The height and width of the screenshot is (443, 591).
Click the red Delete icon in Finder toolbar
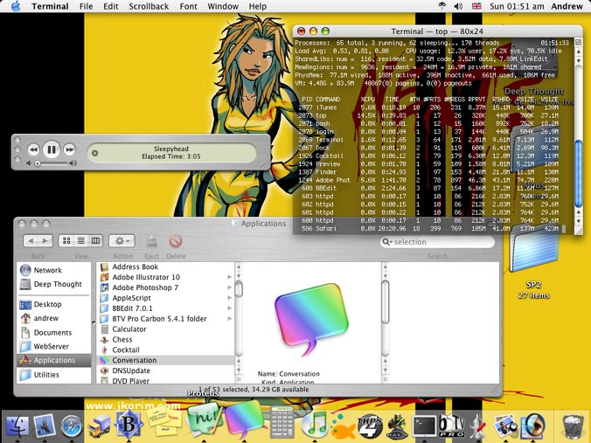click(x=176, y=241)
